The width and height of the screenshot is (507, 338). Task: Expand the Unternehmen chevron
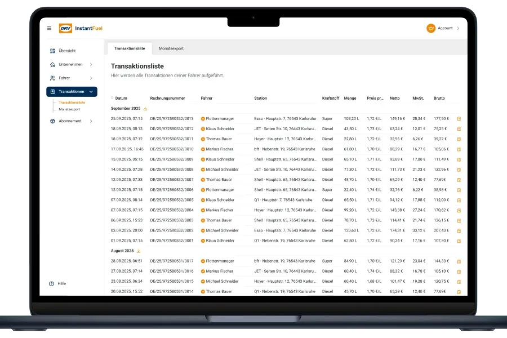pos(91,64)
